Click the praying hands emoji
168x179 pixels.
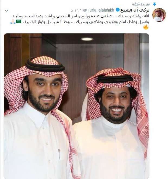tap(13, 21)
